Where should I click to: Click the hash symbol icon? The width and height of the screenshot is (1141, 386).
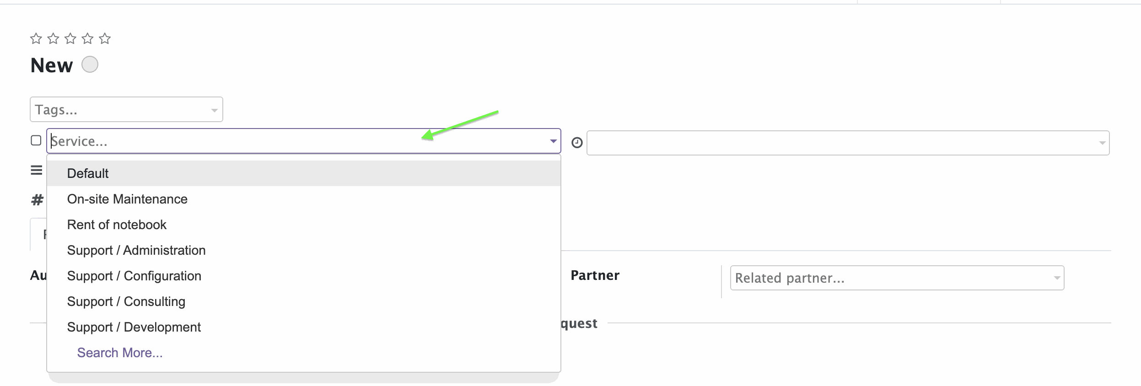pyautogui.click(x=37, y=200)
